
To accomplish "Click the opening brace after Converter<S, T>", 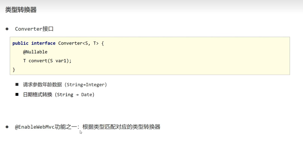I will (x=103, y=43).
